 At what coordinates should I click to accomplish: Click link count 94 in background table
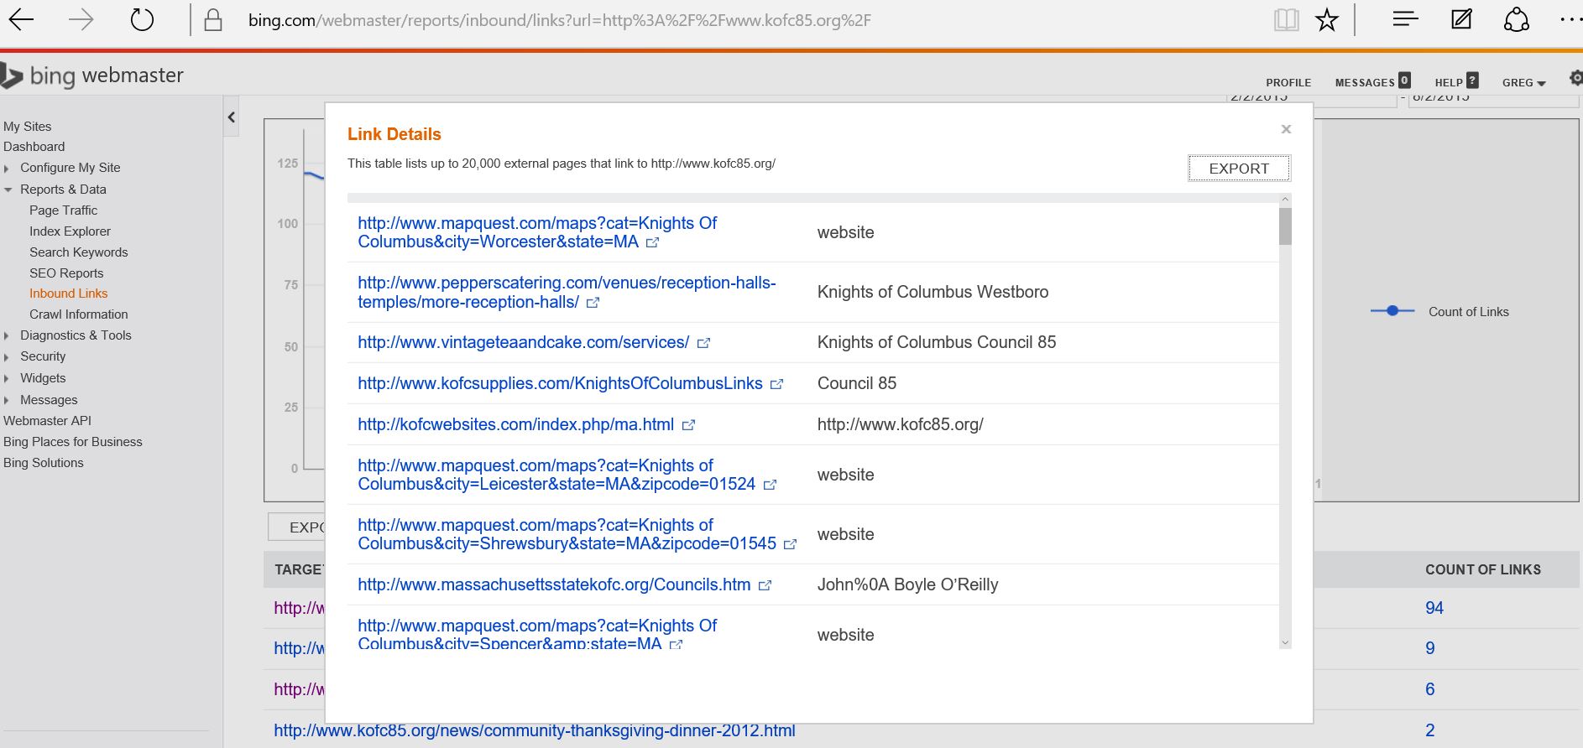1434,608
